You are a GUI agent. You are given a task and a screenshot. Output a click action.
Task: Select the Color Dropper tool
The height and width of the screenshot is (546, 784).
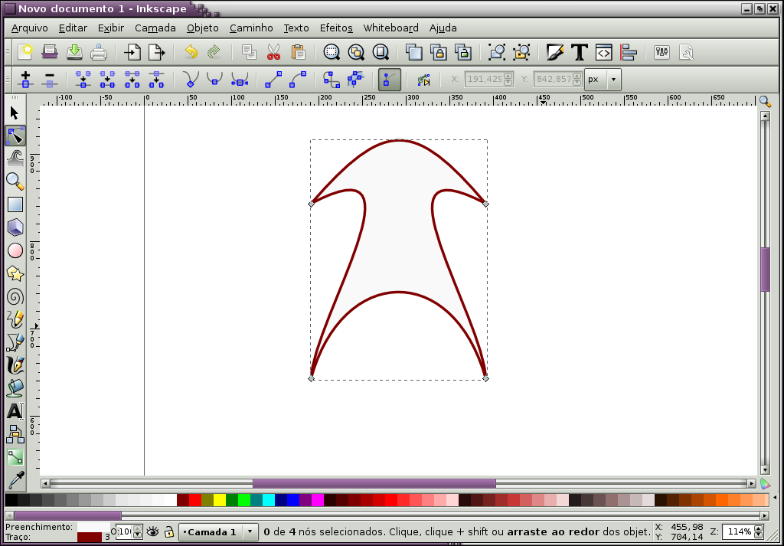coord(15,480)
